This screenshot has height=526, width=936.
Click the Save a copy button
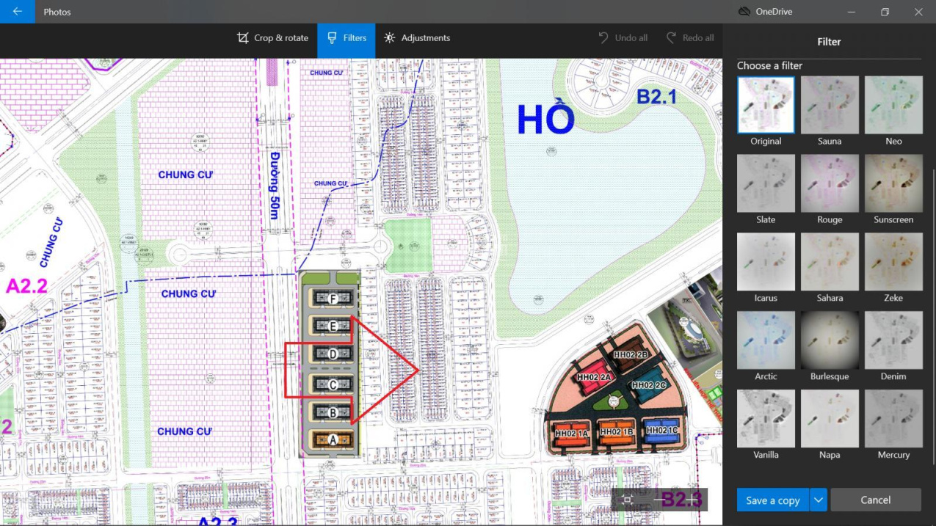[x=772, y=500]
